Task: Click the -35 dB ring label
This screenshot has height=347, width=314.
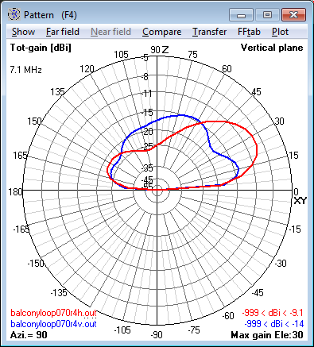Action: click(147, 168)
